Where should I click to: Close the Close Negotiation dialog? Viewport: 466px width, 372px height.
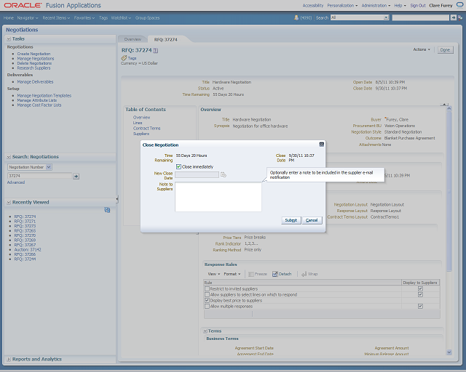pyautogui.click(x=321, y=145)
